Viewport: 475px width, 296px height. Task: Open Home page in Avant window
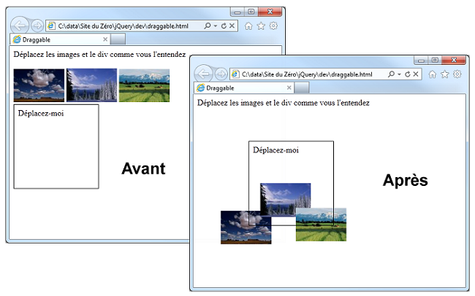point(248,26)
